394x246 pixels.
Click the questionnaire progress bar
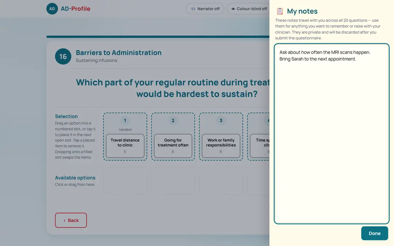[x=158, y=37]
